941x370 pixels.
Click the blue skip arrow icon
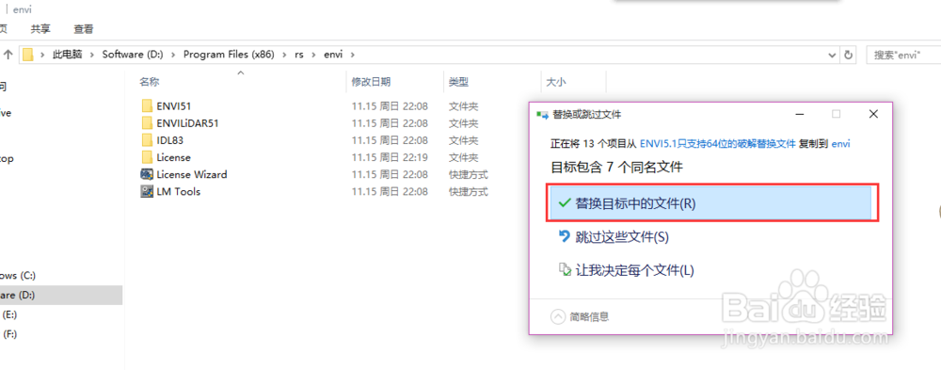click(563, 236)
